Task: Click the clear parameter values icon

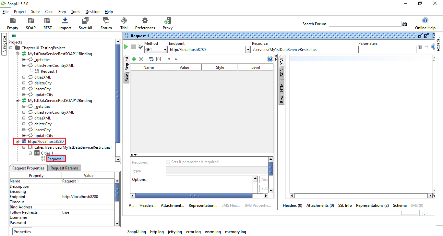Action: click(159, 59)
